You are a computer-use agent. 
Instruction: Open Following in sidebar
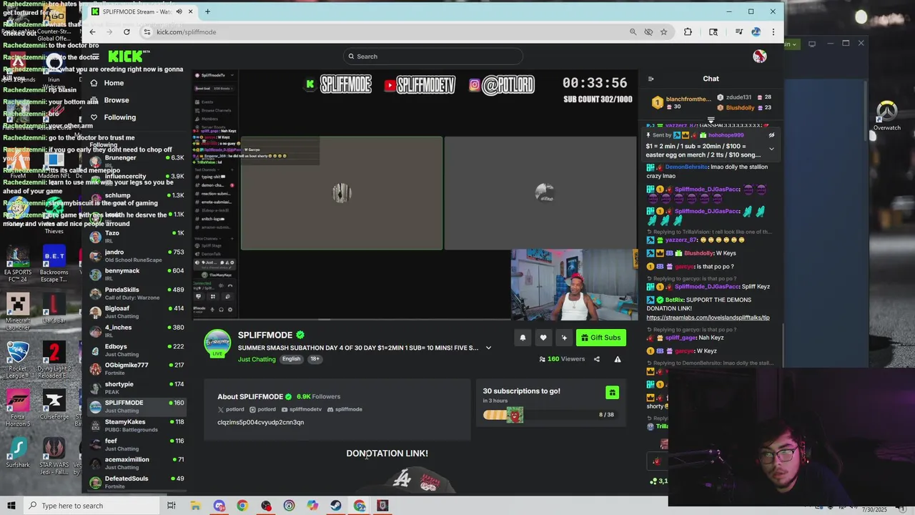[119, 117]
